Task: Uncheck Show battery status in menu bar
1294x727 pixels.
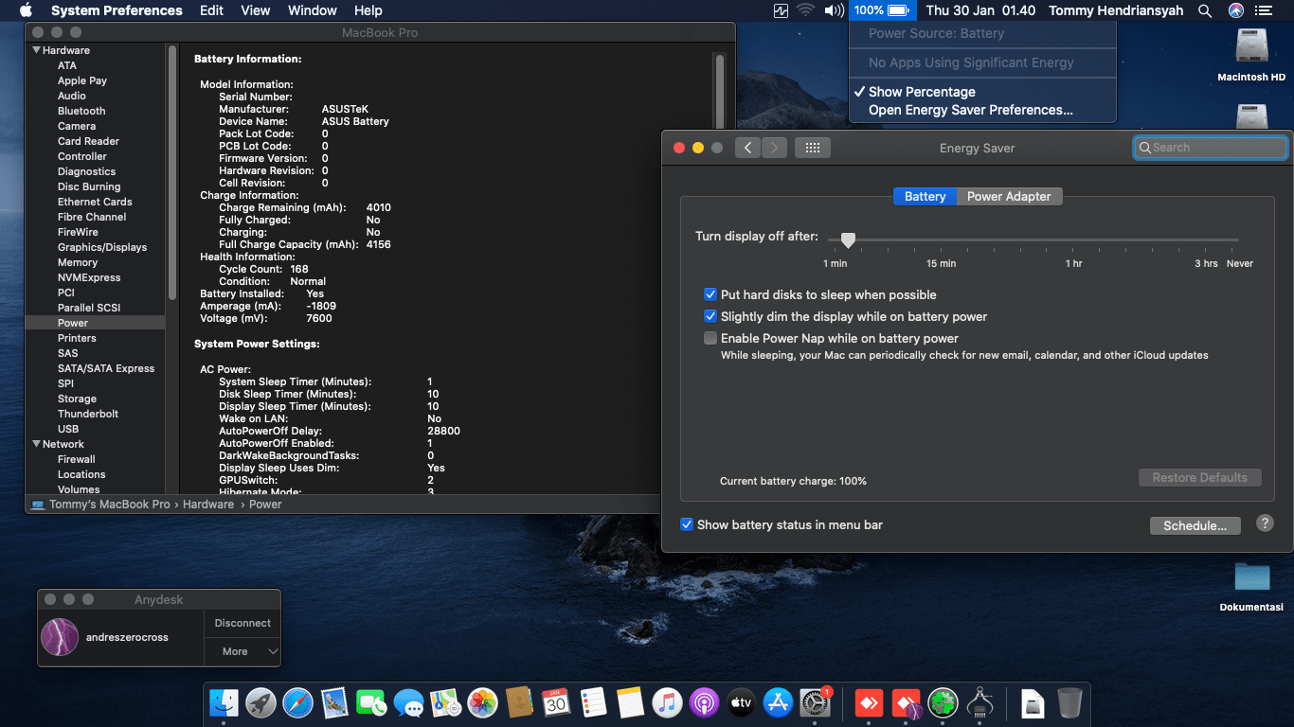Action: click(687, 524)
